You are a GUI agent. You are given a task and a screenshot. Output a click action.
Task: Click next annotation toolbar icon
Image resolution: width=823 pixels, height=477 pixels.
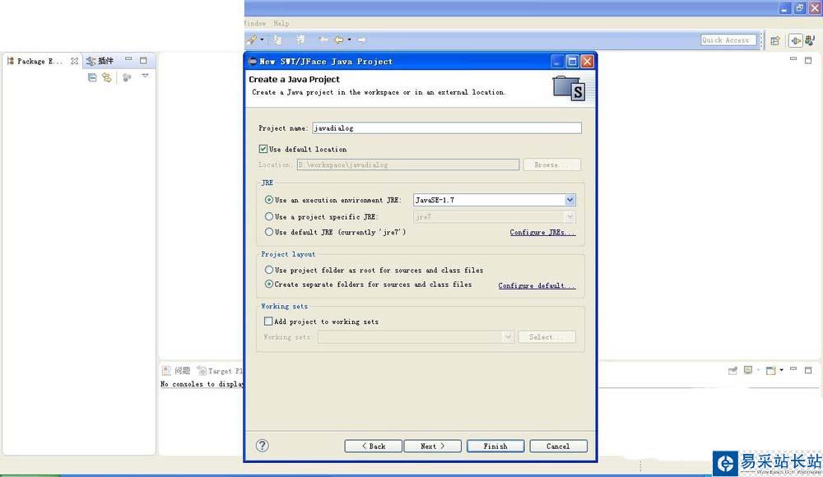[277, 39]
